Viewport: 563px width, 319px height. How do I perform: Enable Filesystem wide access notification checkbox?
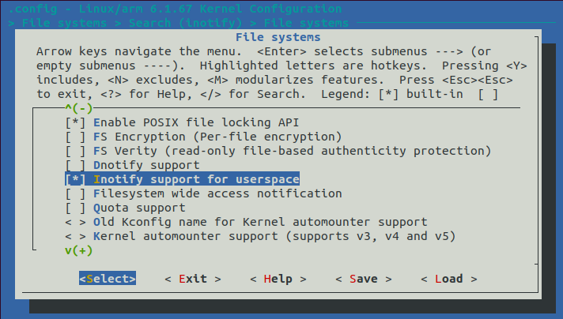click(75, 194)
